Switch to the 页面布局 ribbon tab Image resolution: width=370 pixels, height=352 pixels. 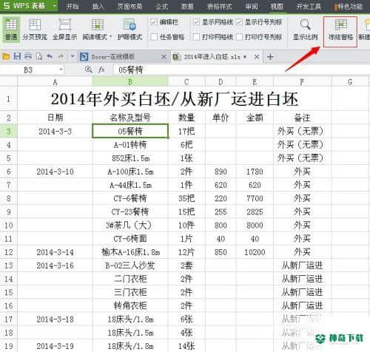(x=129, y=6)
